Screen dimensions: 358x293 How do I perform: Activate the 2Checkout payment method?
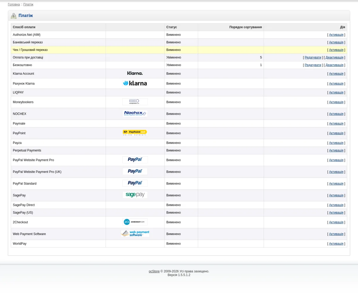point(336,222)
